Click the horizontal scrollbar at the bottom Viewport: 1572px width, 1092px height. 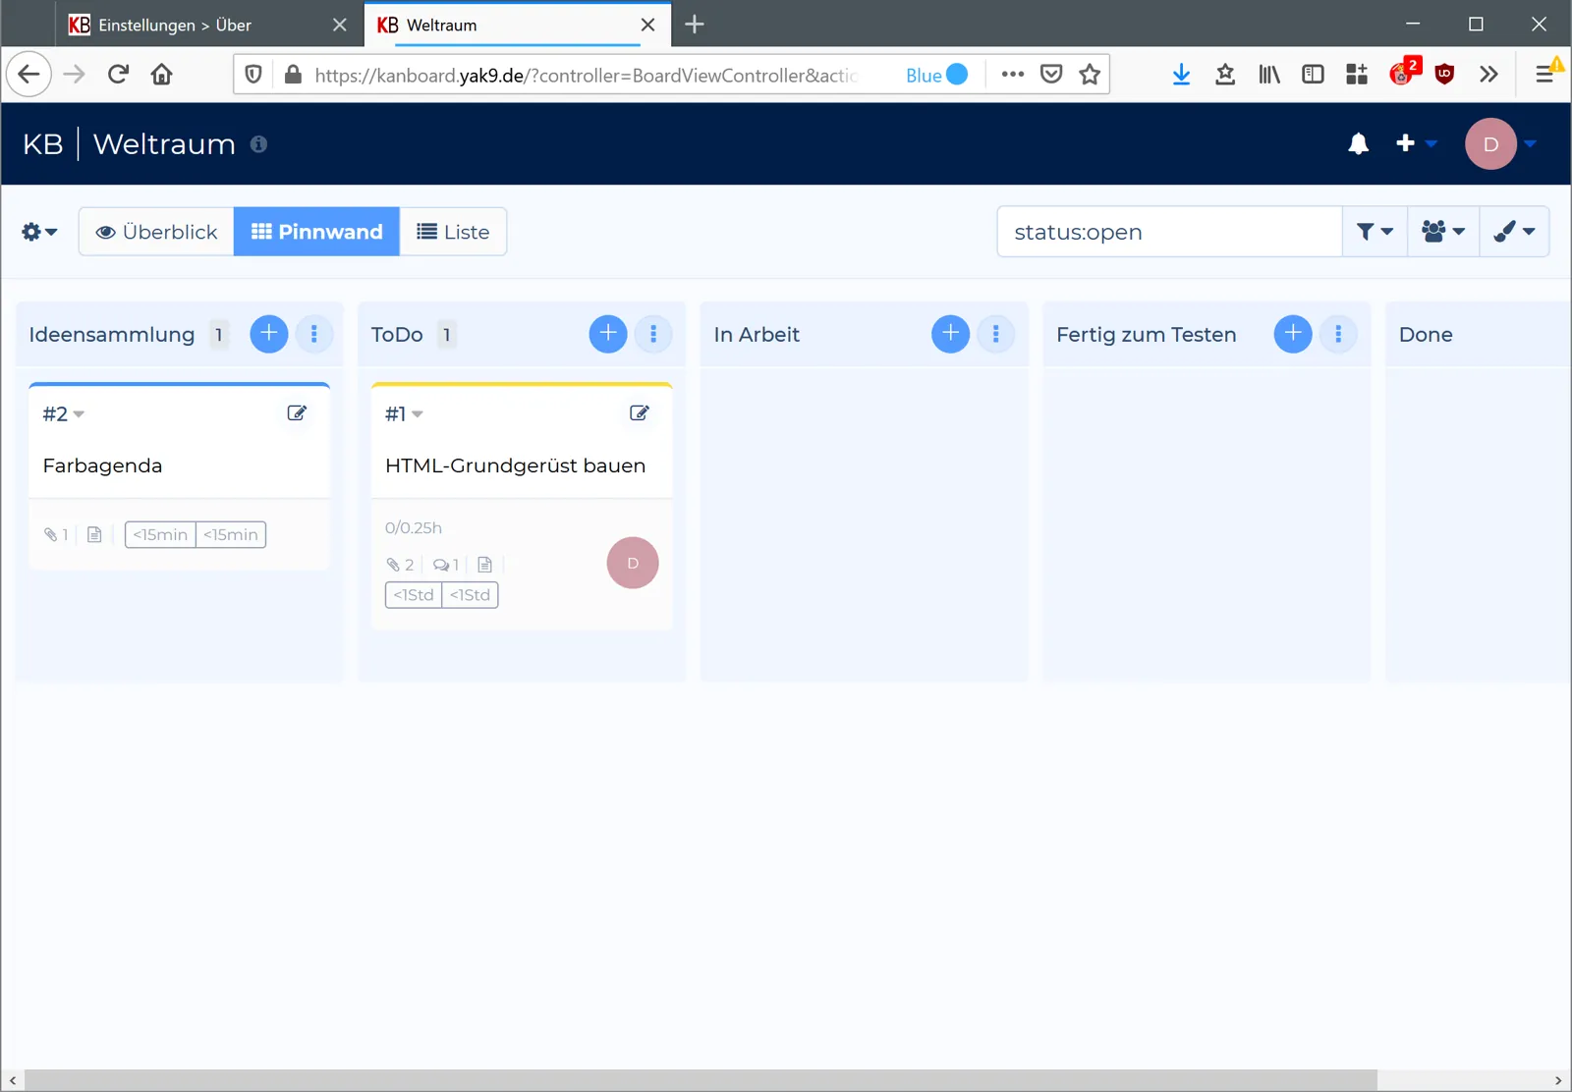tap(701, 1080)
